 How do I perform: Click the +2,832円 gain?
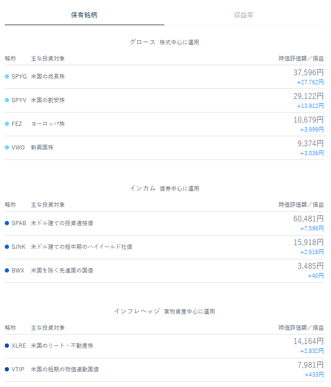point(312,351)
